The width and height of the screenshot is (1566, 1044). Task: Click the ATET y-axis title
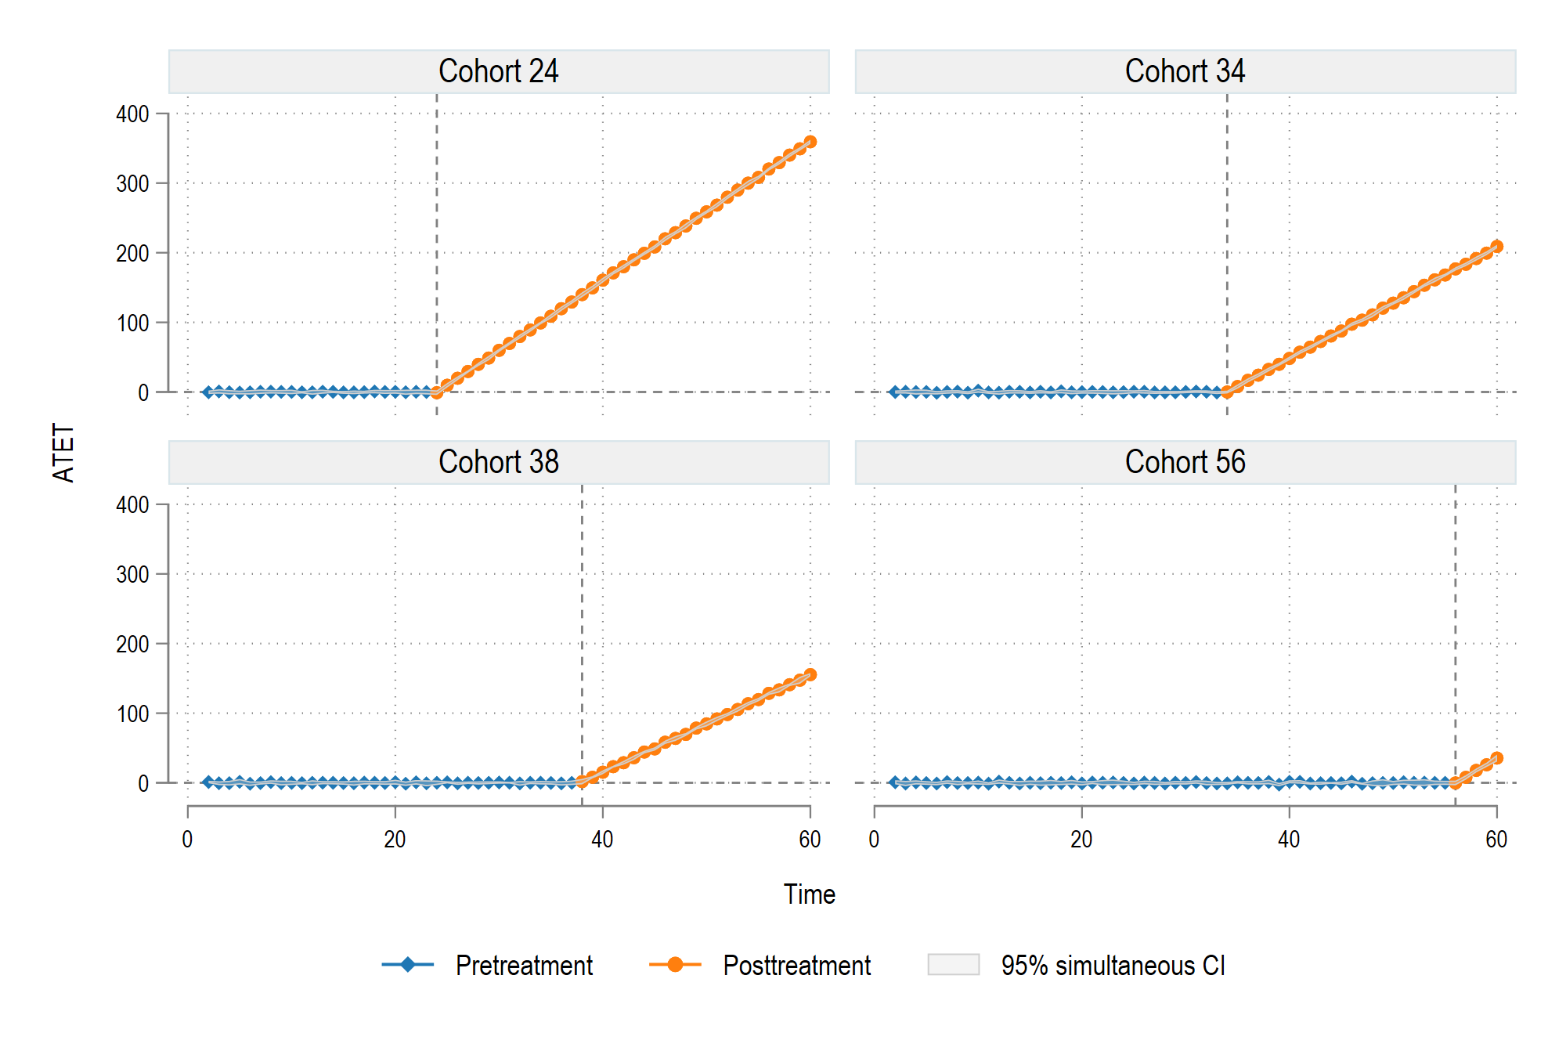(63, 453)
